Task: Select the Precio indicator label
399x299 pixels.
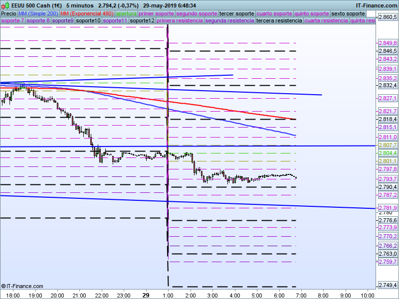Action: (9, 14)
